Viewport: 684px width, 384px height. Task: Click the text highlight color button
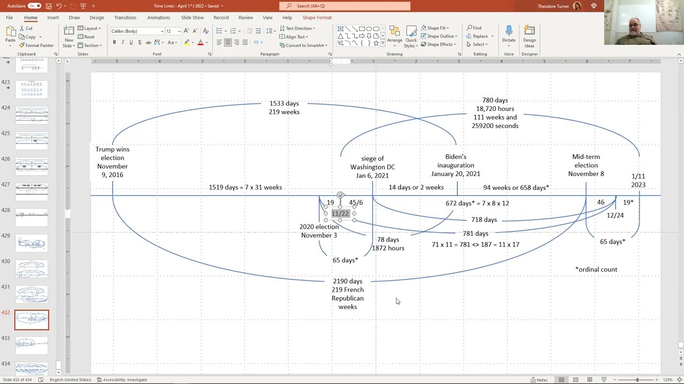(x=186, y=42)
